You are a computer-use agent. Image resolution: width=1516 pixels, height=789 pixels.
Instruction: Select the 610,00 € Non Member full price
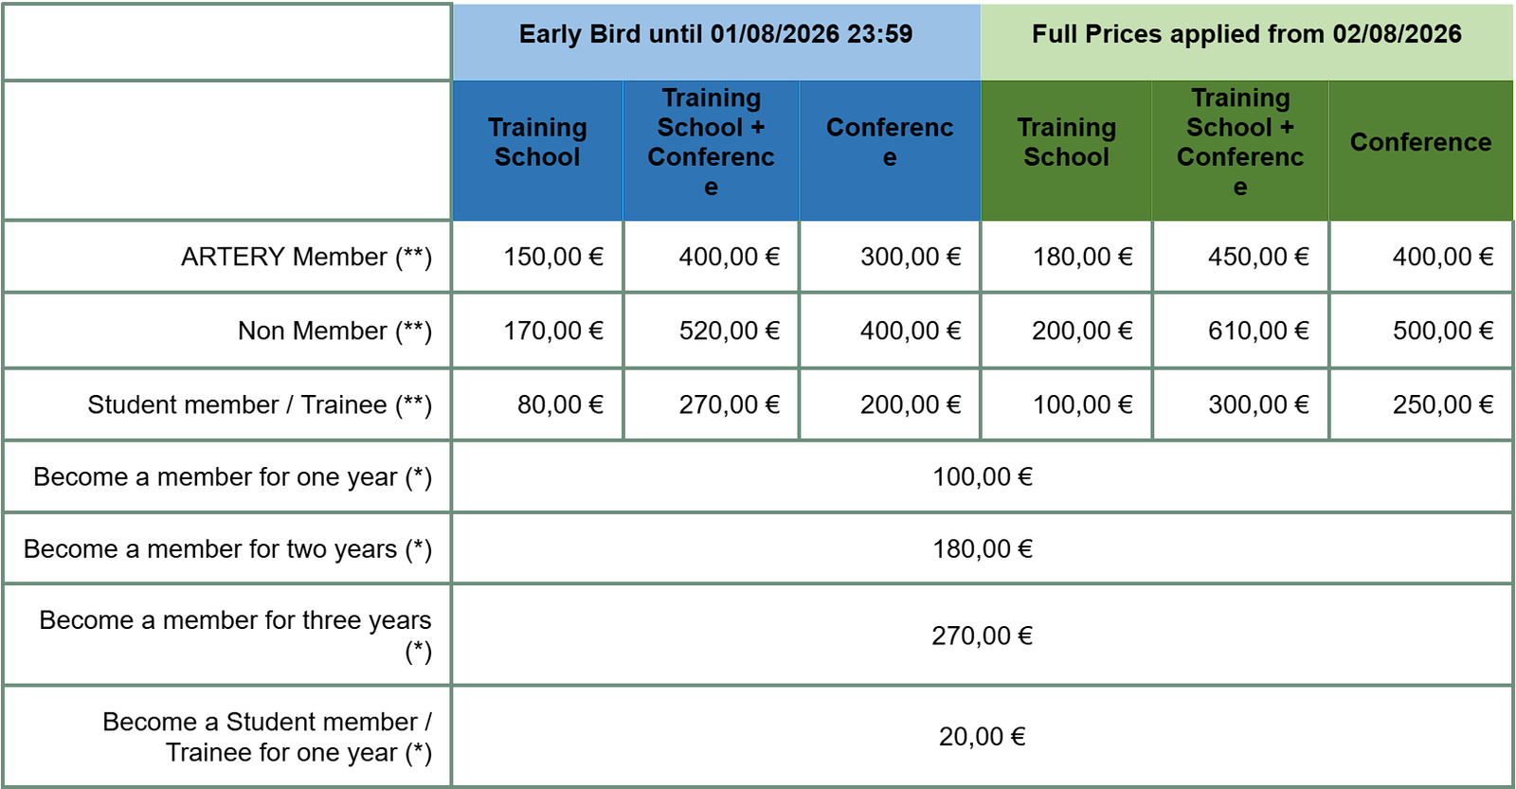pos(1258,331)
